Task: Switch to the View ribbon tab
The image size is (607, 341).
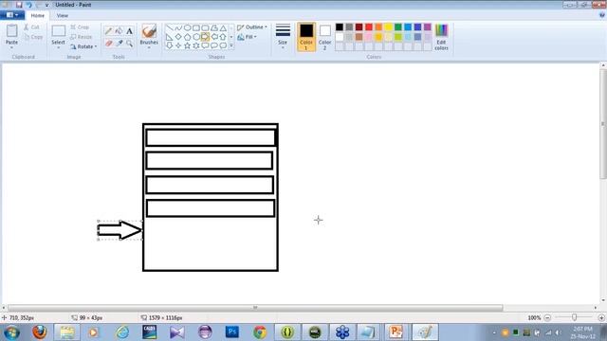Action: pos(63,15)
